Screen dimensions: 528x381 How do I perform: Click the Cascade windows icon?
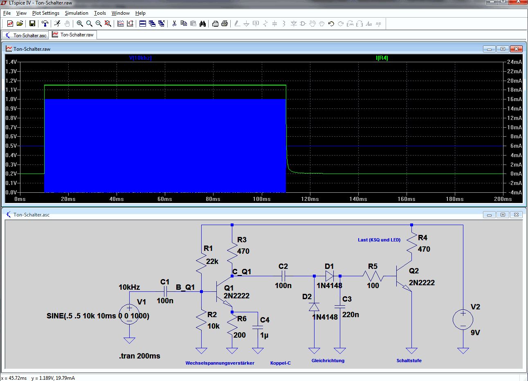click(x=152, y=24)
